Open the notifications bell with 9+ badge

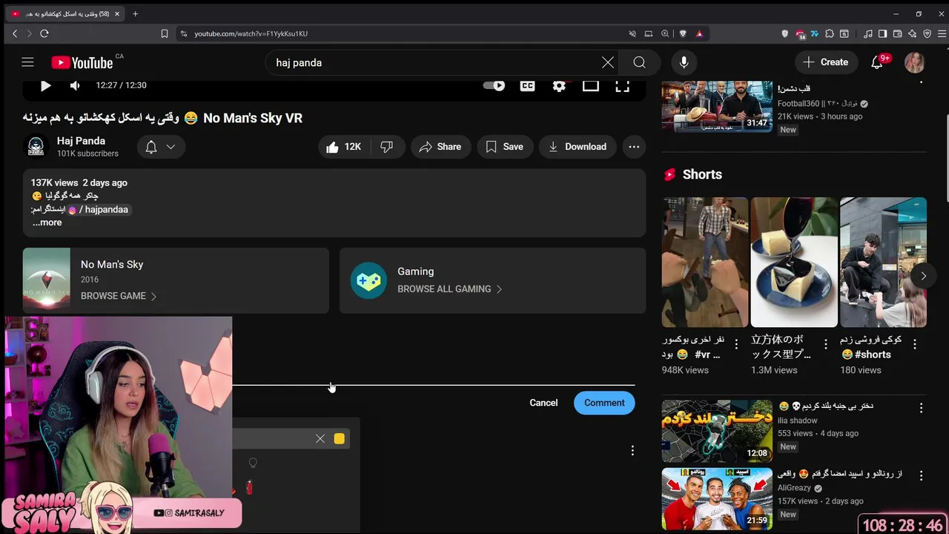(x=877, y=62)
